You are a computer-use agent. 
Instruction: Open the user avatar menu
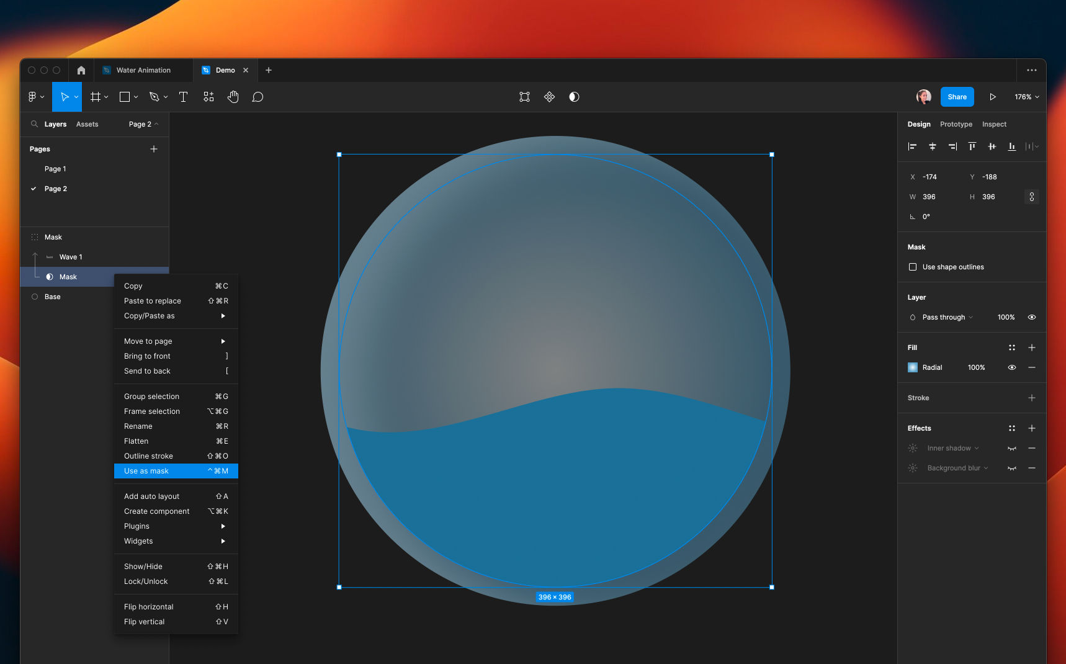click(x=924, y=97)
